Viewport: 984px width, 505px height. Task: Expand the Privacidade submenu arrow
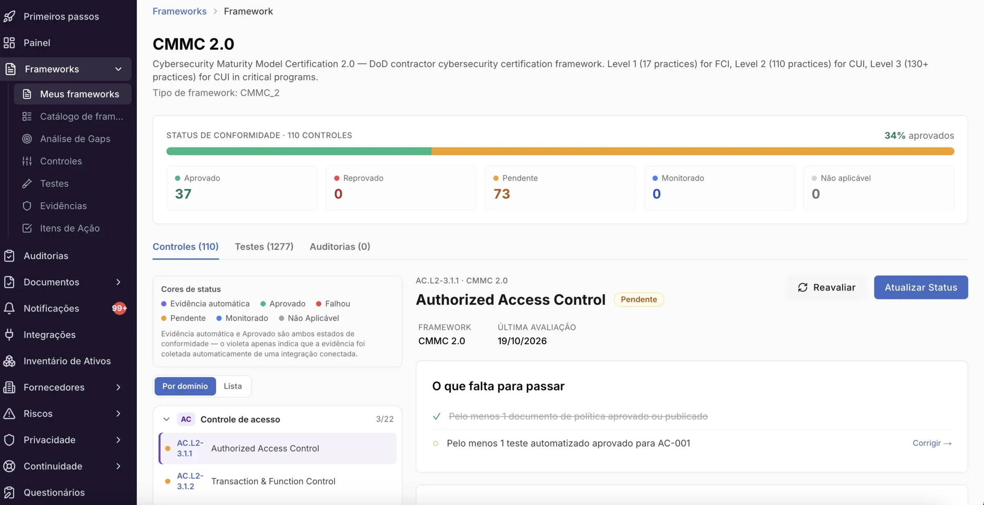click(118, 440)
